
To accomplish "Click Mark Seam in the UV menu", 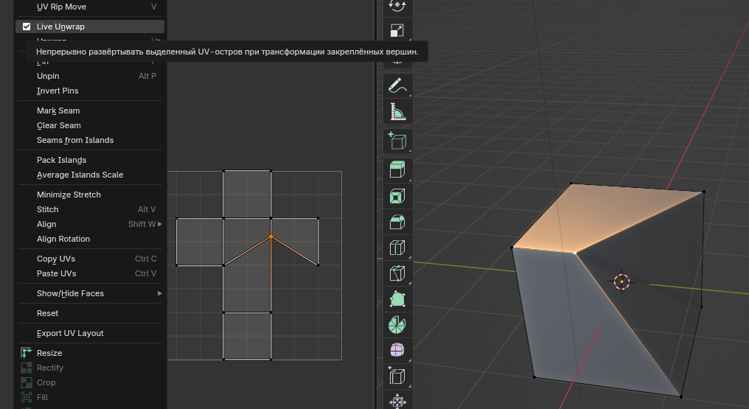I will coord(58,111).
